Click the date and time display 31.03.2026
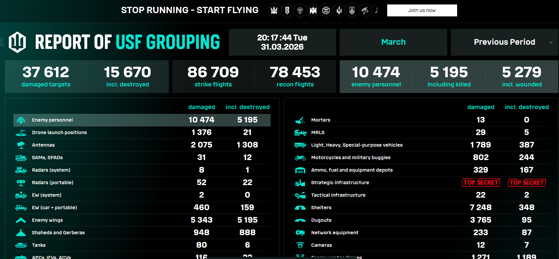The image size is (559, 259). 282,42
